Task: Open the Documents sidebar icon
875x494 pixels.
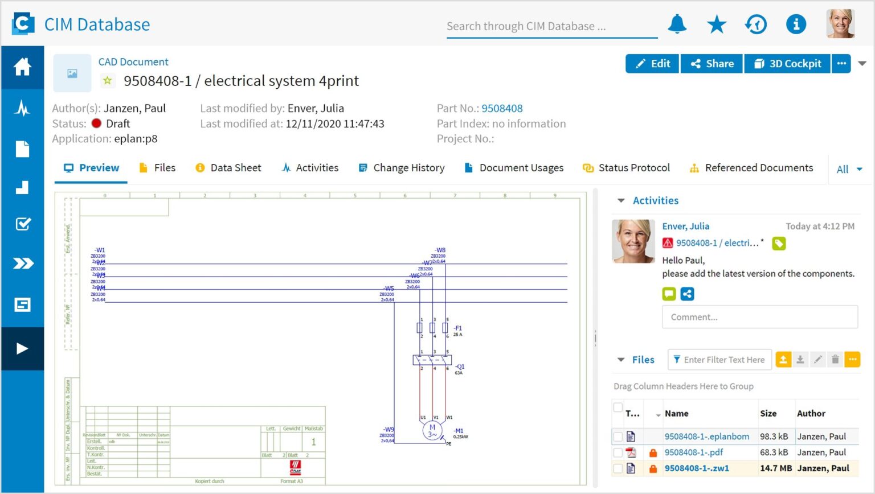Action: tap(22, 149)
